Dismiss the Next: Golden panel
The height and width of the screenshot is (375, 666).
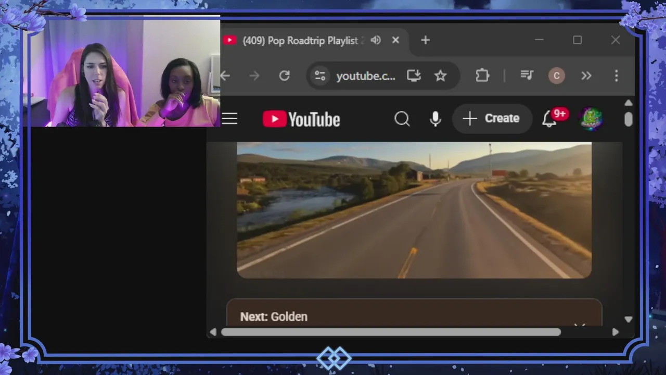point(579,324)
